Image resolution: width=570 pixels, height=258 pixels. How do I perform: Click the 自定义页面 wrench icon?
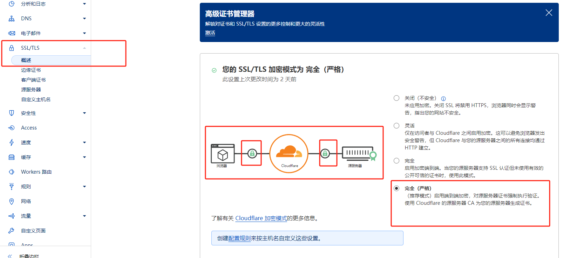click(x=12, y=231)
